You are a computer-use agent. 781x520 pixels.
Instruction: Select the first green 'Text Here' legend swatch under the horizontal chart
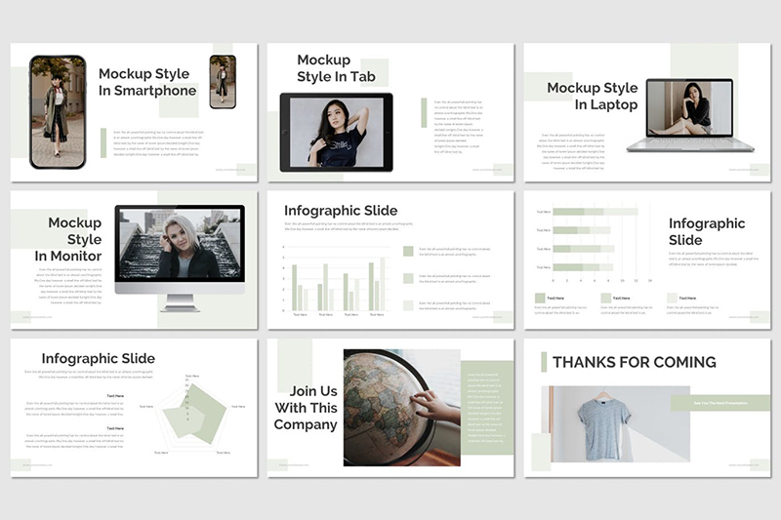(540, 298)
